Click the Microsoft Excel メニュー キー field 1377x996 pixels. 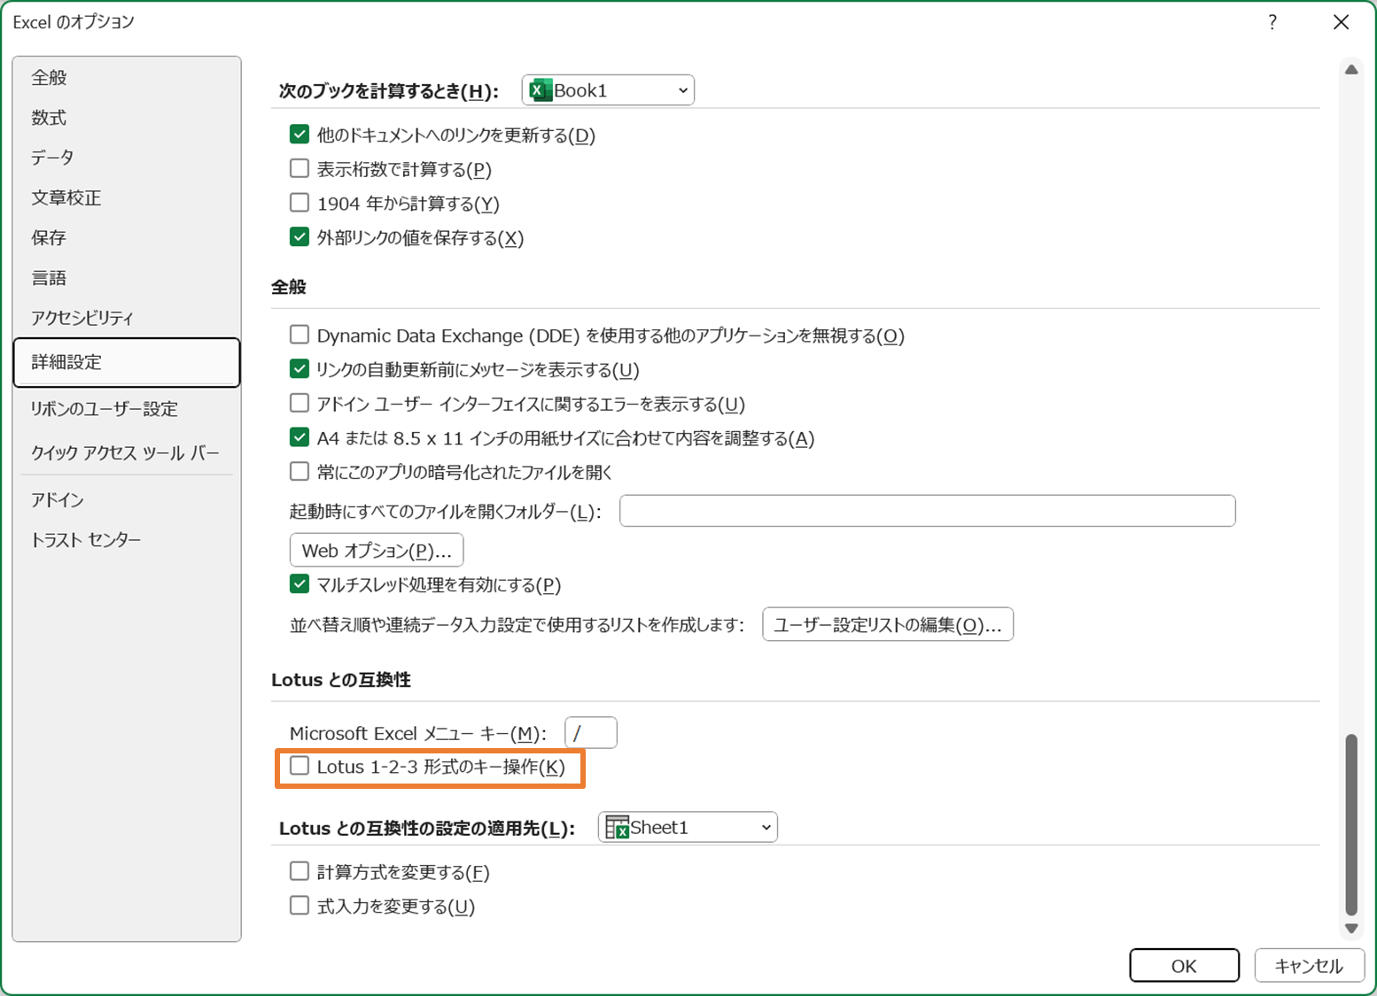point(591,733)
